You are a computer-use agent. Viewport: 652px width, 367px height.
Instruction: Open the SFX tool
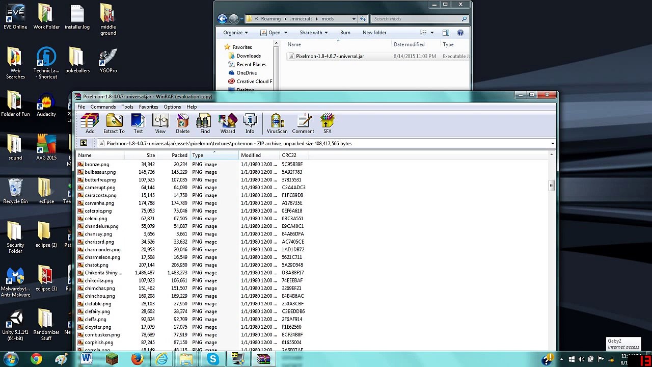tap(327, 124)
